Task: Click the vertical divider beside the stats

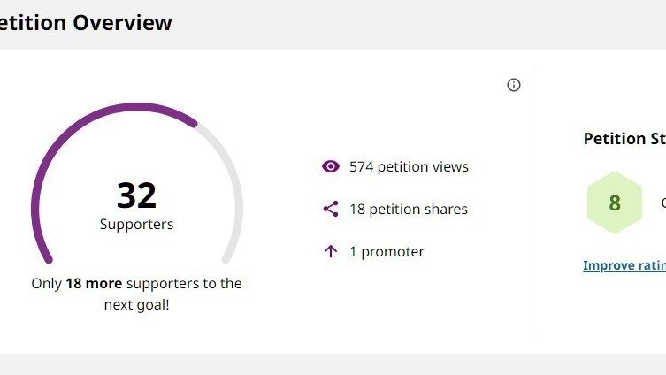Action: (x=532, y=202)
